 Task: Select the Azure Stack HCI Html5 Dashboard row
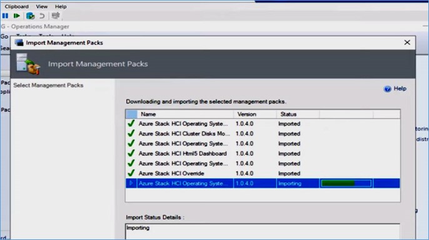click(x=263, y=154)
